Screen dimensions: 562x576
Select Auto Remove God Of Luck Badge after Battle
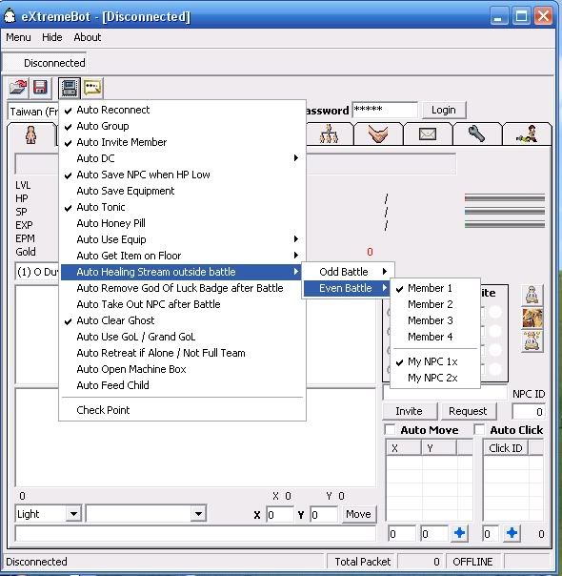182,288
